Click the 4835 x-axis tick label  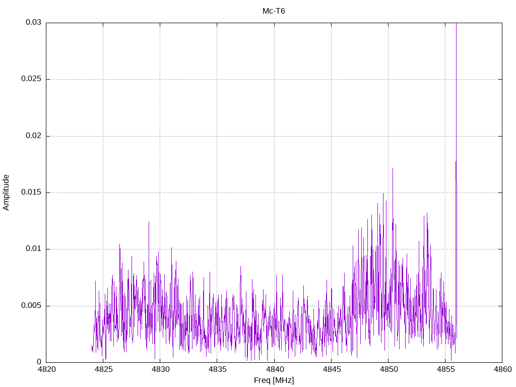pos(217,369)
